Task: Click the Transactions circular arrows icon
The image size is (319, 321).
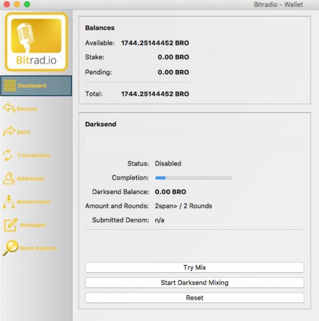Action: [8, 155]
